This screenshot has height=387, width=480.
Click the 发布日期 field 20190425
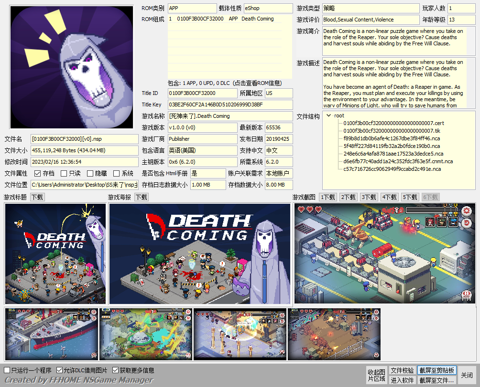[279, 139]
